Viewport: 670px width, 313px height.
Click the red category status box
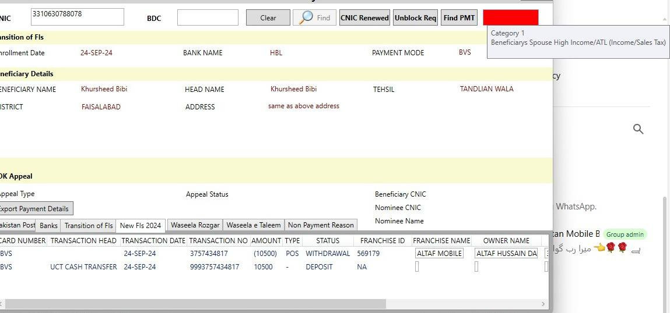coord(510,17)
